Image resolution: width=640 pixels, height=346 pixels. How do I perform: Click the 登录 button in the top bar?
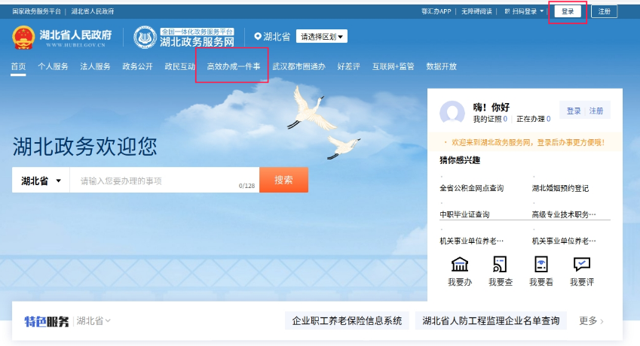(568, 11)
